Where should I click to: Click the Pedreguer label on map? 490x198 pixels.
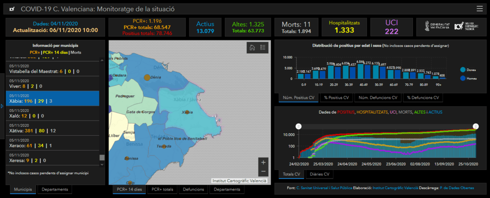click(x=125, y=96)
